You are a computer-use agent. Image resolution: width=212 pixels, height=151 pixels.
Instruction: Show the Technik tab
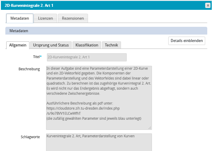pyautogui.click(x=112, y=45)
